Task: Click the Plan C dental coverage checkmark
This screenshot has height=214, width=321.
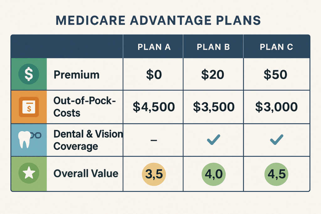Action: coord(276,139)
